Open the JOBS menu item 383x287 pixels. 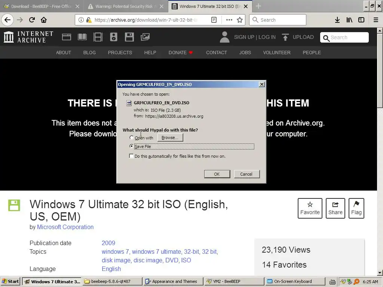245,52
